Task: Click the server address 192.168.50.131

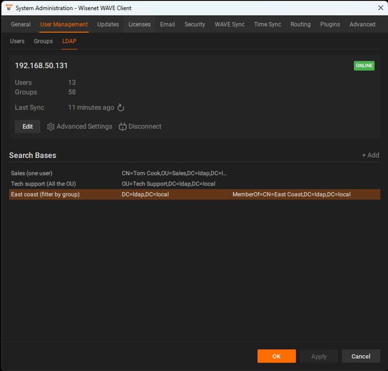Action: point(41,66)
